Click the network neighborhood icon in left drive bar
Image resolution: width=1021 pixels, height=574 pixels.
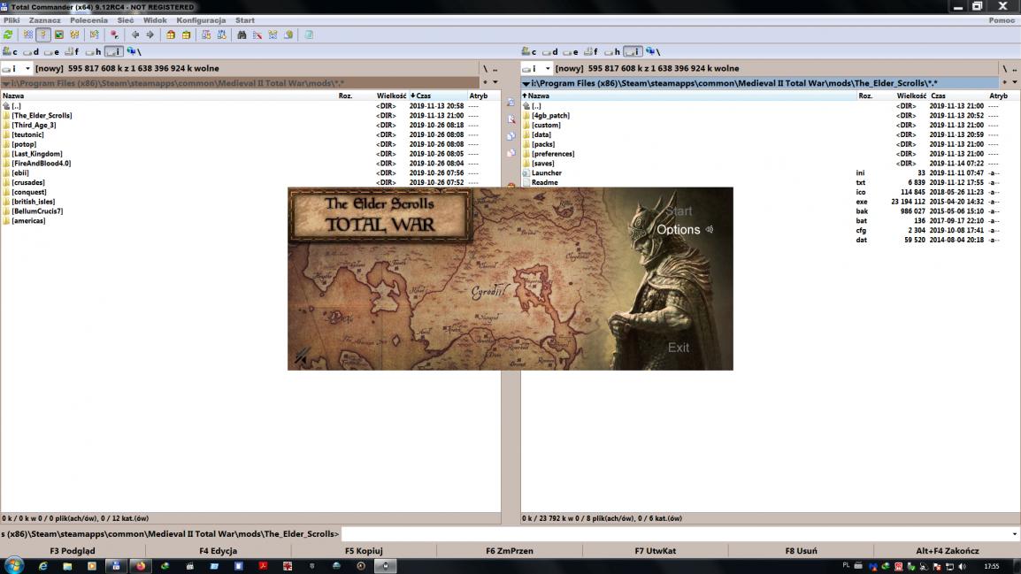132,52
